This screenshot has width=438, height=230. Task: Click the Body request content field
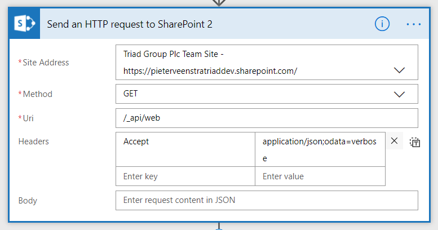[x=267, y=200]
